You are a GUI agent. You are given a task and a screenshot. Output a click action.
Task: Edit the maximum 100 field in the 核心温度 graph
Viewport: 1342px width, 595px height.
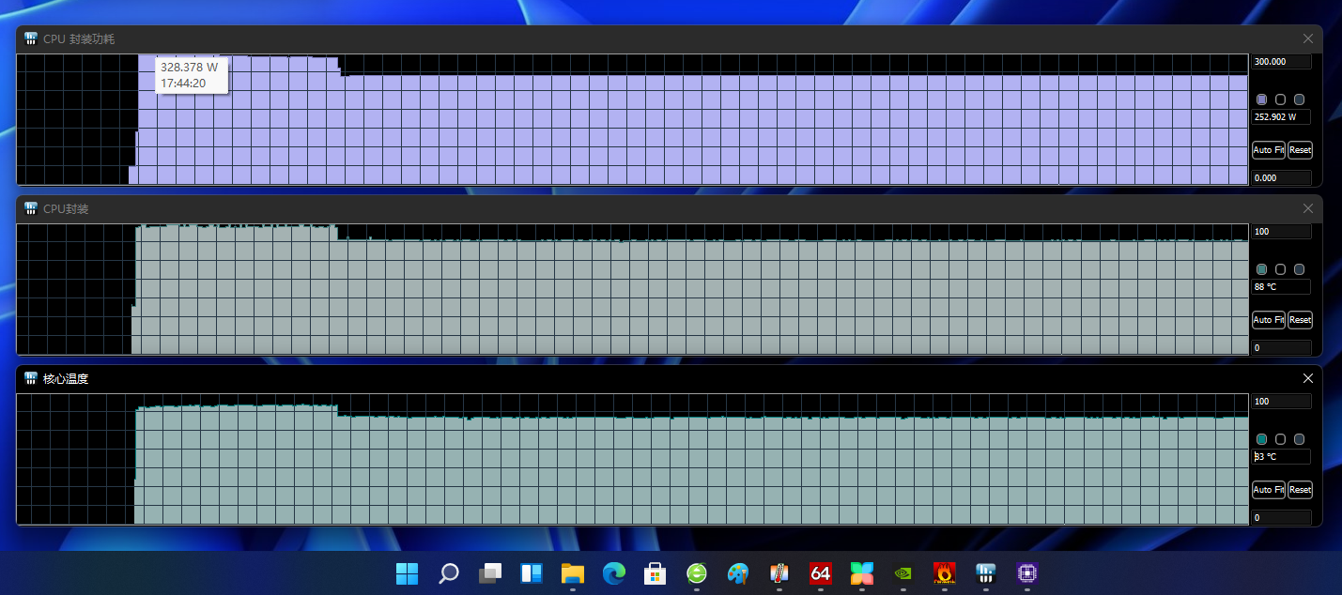point(1280,402)
